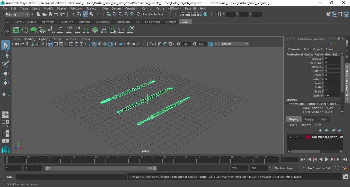Image resolution: width=350 pixels, height=187 pixels.
Task: Toggle wireframe display in viewport toolbar
Action: coord(90,44)
